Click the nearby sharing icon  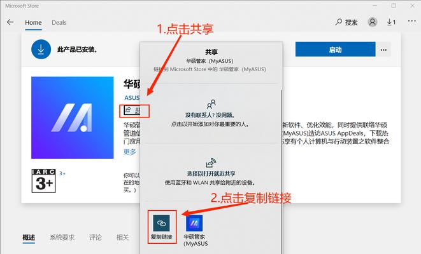point(211,163)
